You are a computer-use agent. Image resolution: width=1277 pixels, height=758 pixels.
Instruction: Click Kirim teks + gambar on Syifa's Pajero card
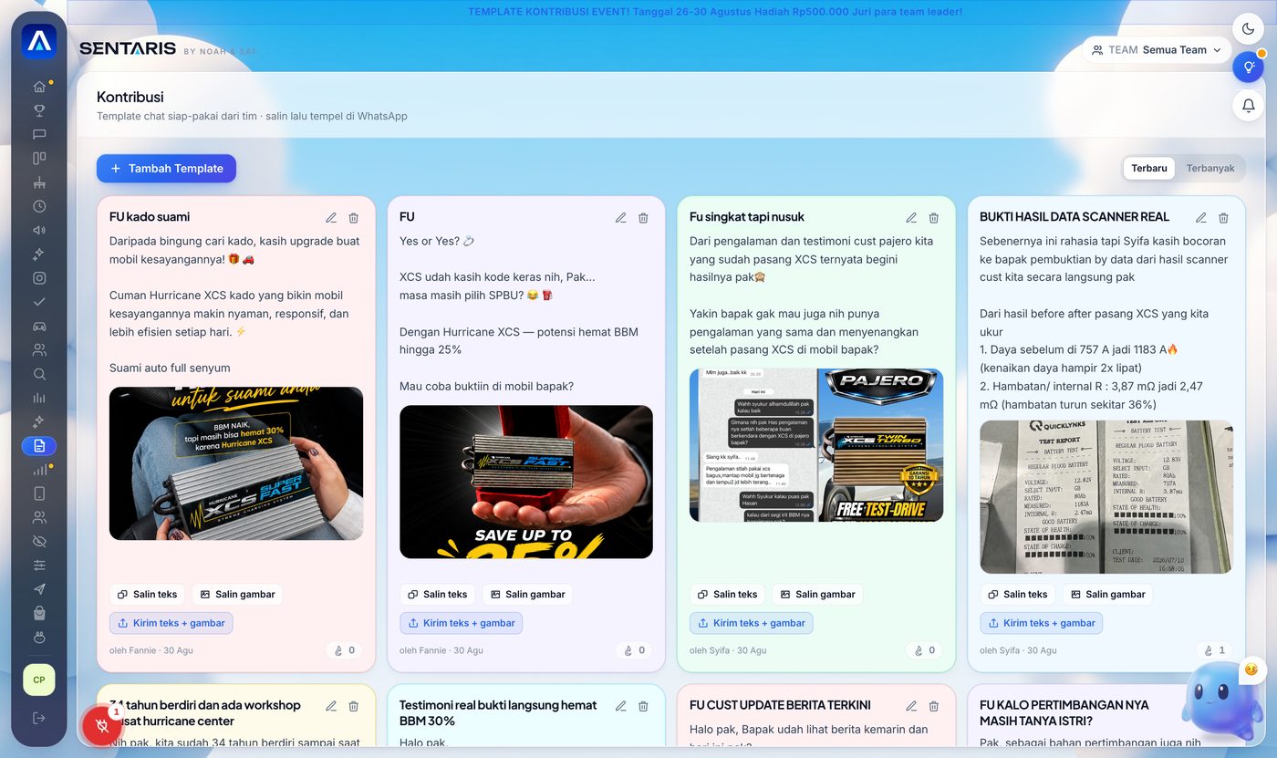[x=751, y=623]
